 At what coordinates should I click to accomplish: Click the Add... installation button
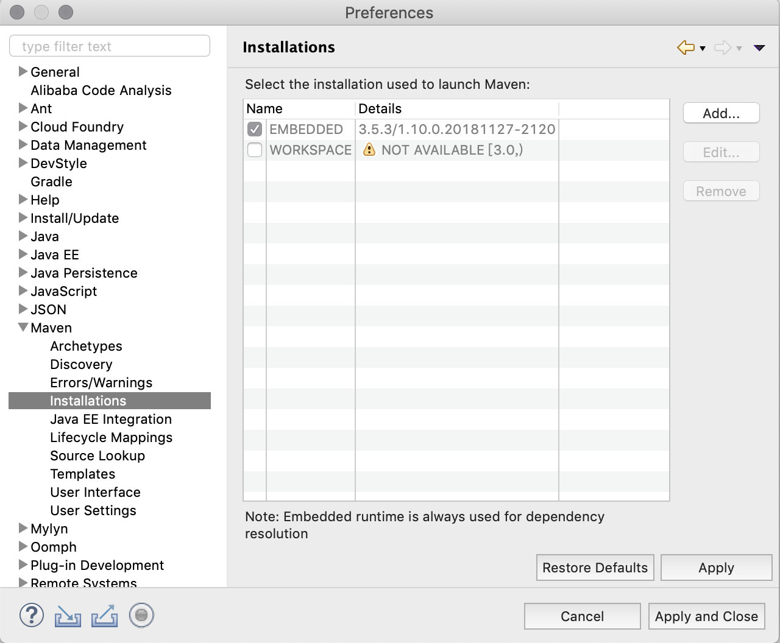click(721, 113)
